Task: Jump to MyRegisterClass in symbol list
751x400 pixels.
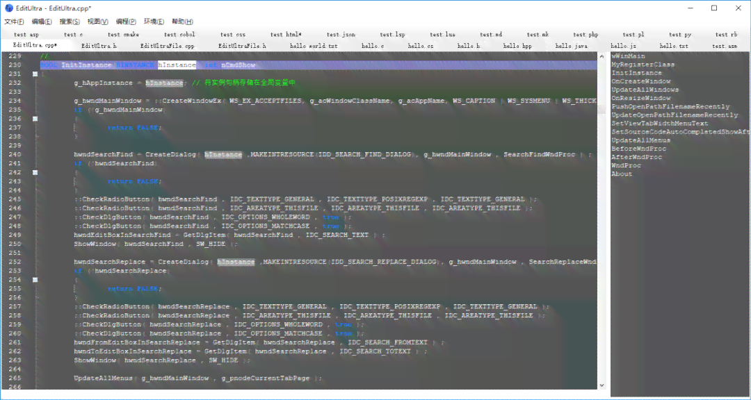Action: (x=643, y=65)
